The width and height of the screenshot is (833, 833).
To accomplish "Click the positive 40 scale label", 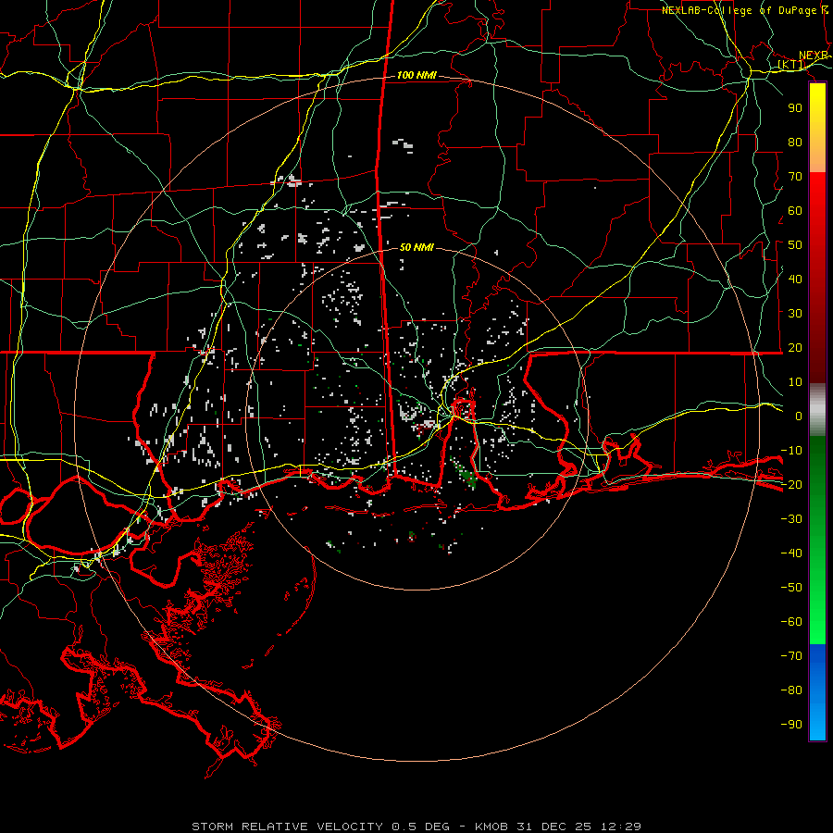I will (795, 280).
